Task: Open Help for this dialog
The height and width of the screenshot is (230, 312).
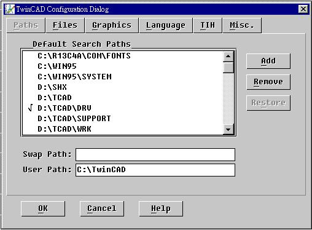Action: [x=161, y=208]
